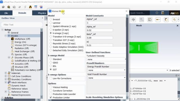Collapse the Models tree node
This screenshot has height=101, width=180.
point(6,36)
